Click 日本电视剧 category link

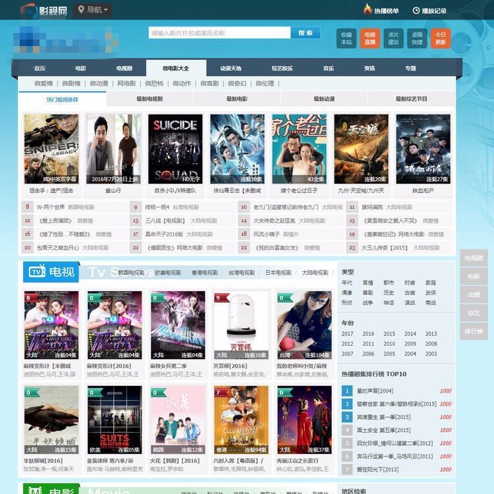[278, 273]
